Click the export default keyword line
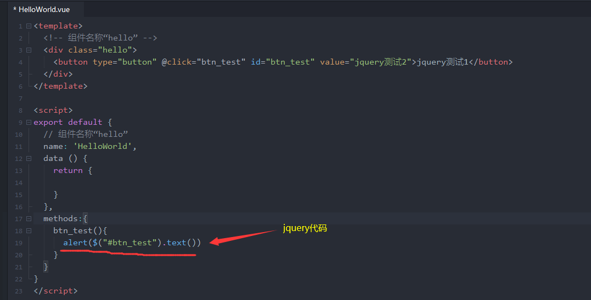Image resolution: width=591 pixels, height=300 pixels. coord(73,122)
